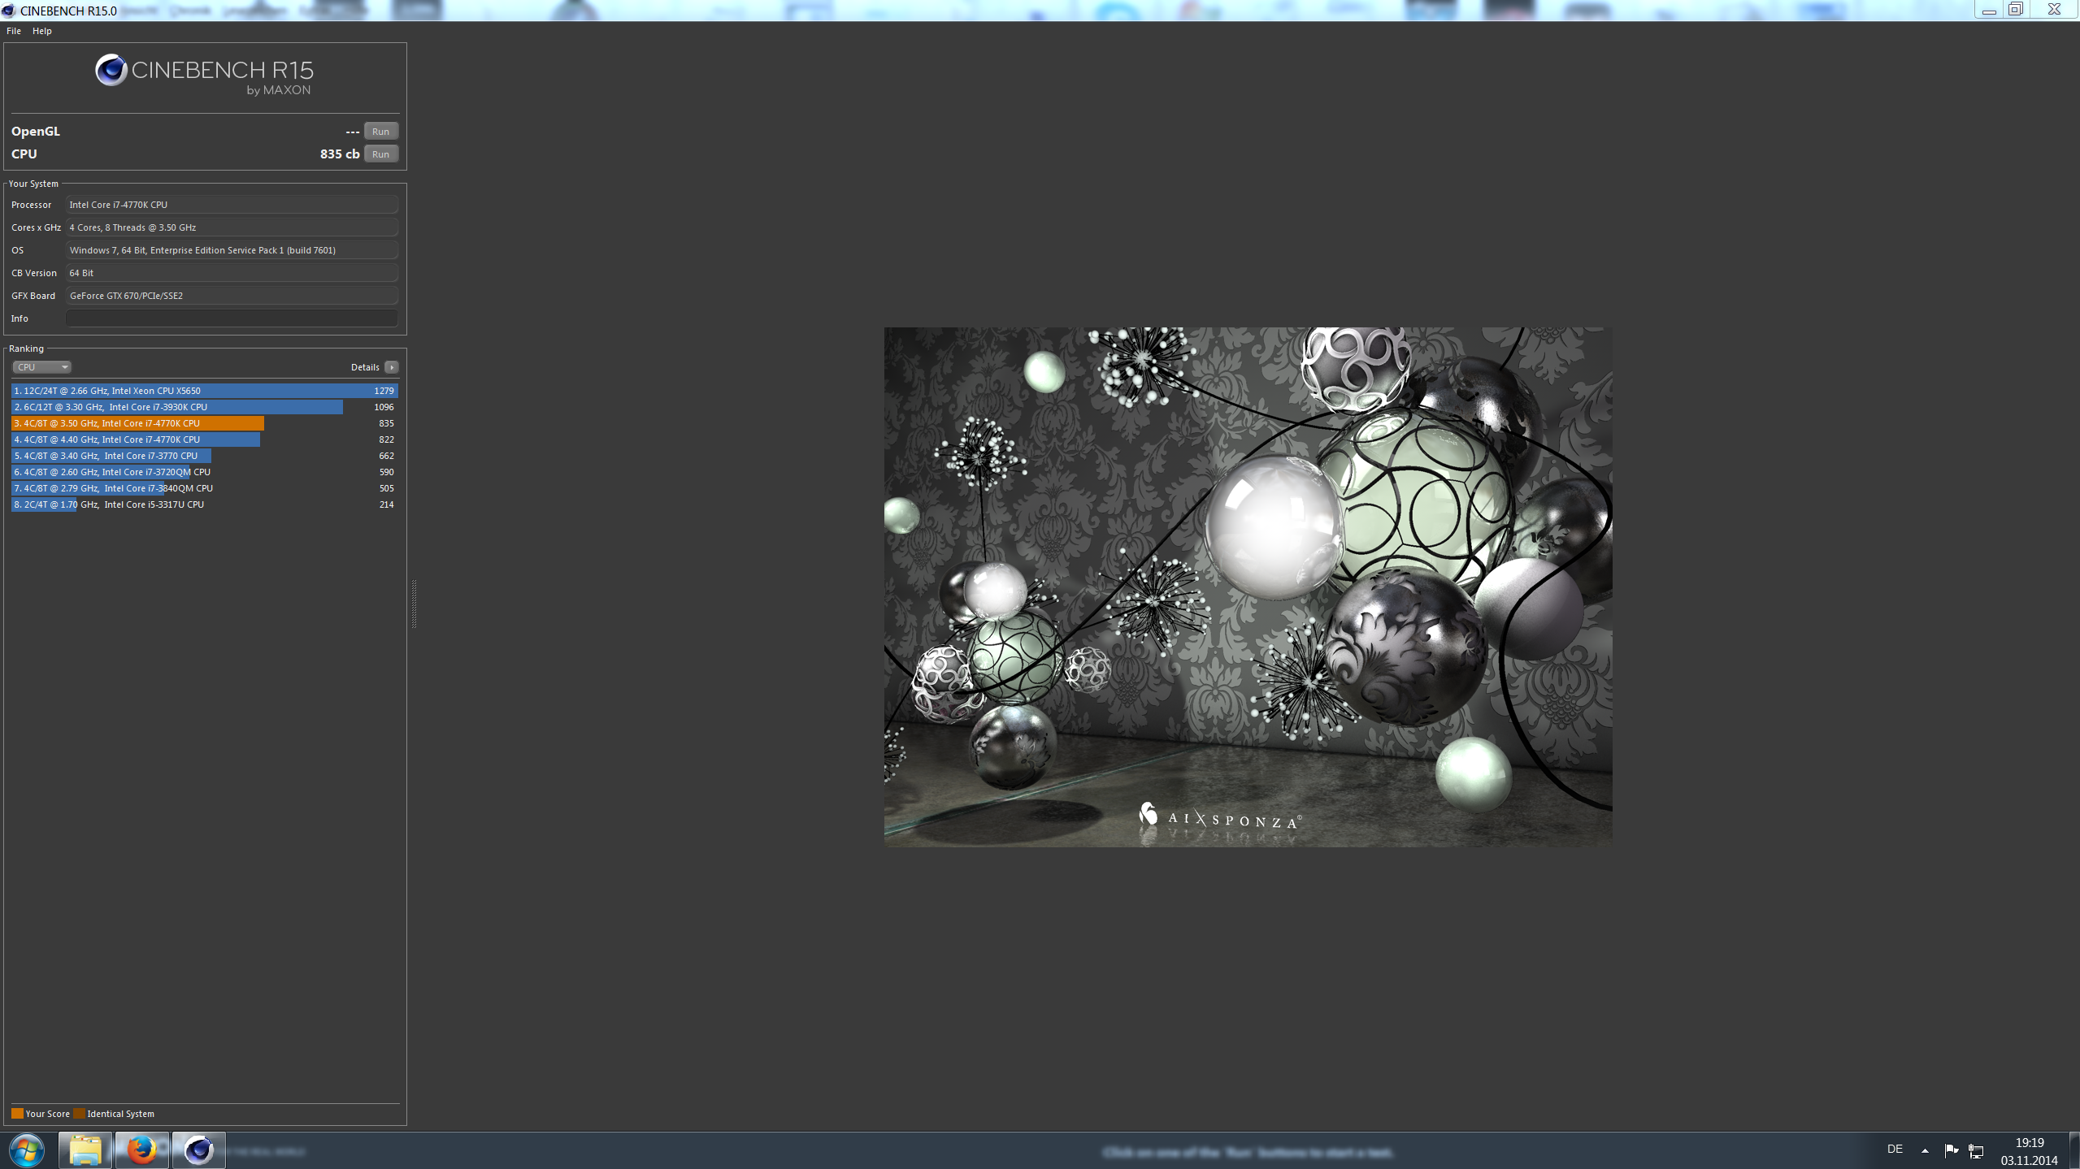Open Firefox from the taskbar
Image resolution: width=2080 pixels, height=1169 pixels.
click(x=142, y=1150)
